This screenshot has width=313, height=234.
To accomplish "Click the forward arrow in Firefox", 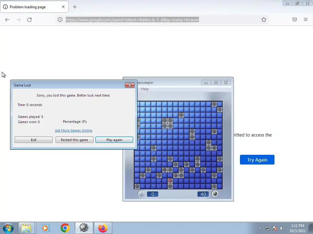I will (x=18, y=19).
